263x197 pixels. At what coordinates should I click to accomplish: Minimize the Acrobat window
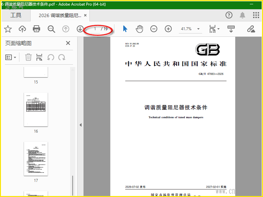coord(251,4)
